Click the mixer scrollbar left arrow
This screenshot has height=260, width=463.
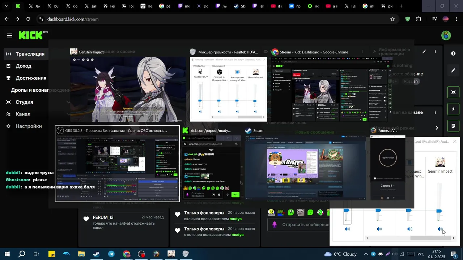click(x=367, y=238)
